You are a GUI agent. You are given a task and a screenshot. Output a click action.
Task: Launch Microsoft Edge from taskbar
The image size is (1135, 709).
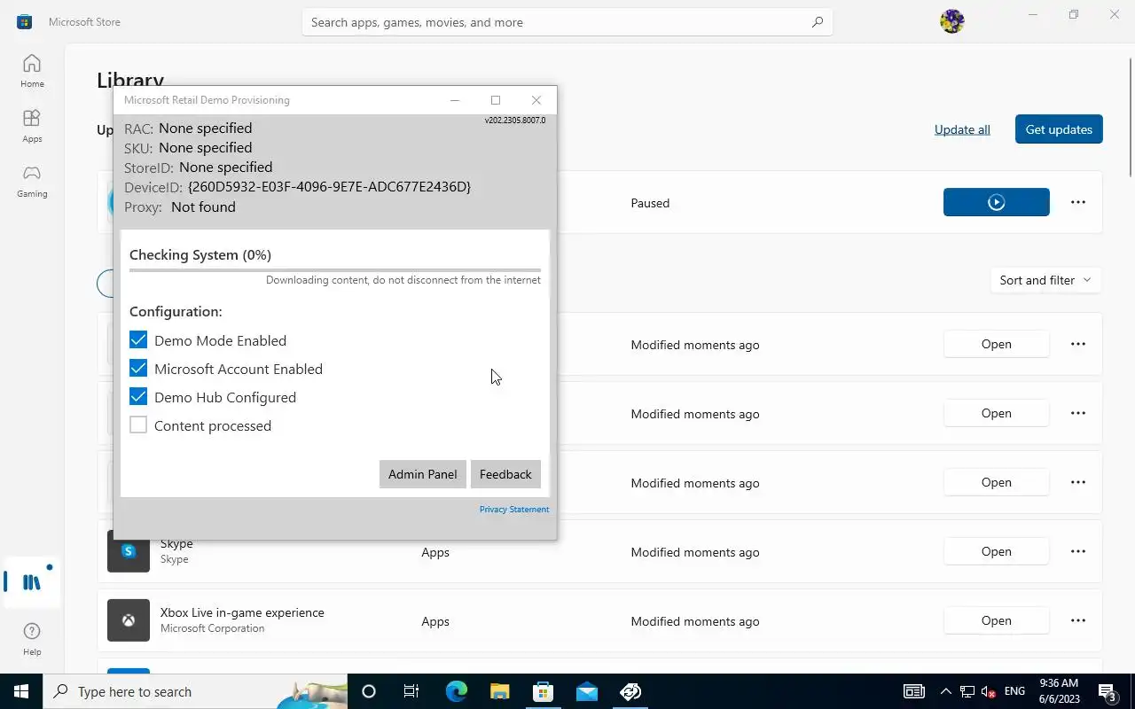pos(456,691)
